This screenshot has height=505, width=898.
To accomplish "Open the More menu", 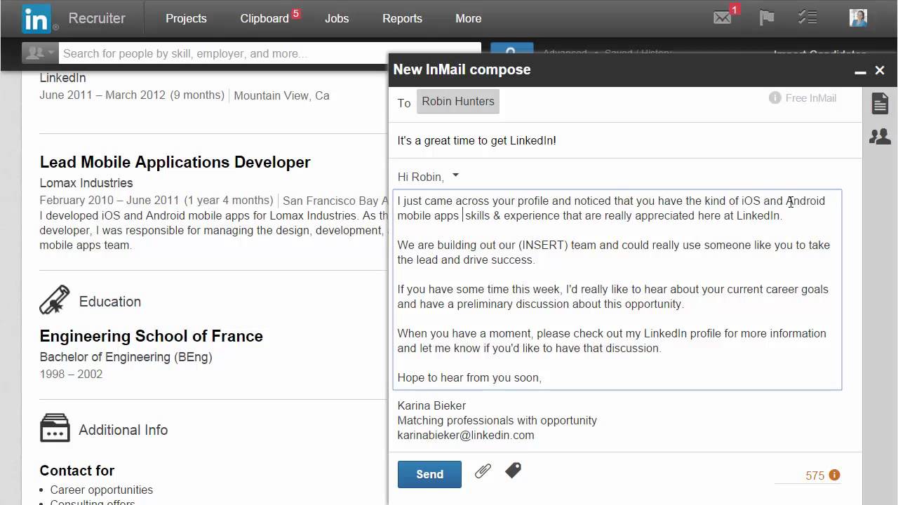I will [468, 18].
